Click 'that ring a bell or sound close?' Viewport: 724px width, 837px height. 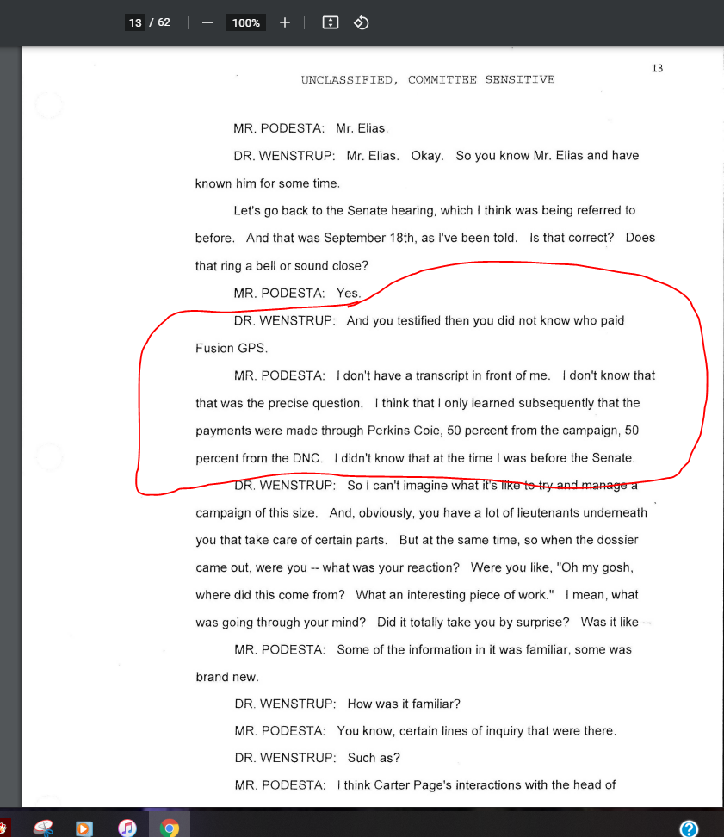click(282, 266)
